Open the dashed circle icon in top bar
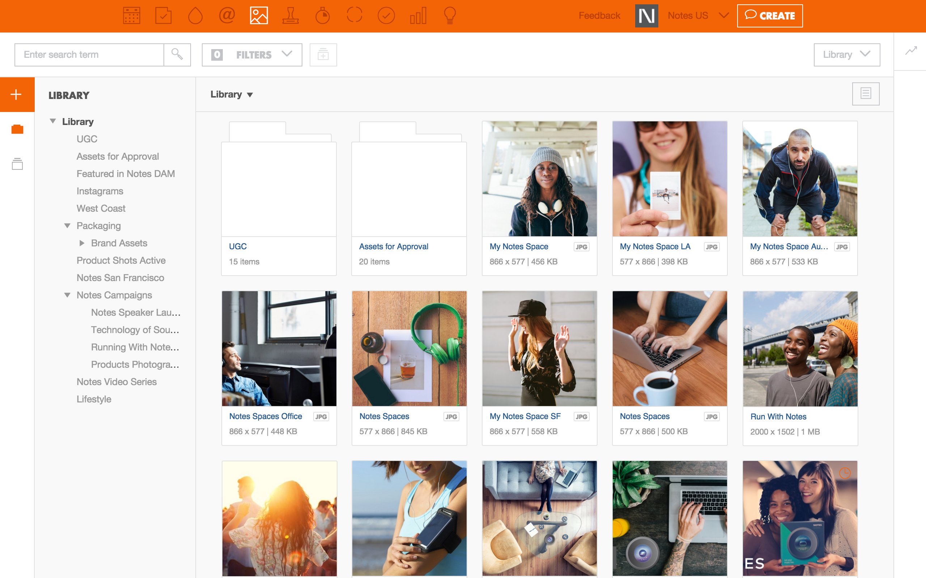The width and height of the screenshot is (926, 578). (x=354, y=16)
